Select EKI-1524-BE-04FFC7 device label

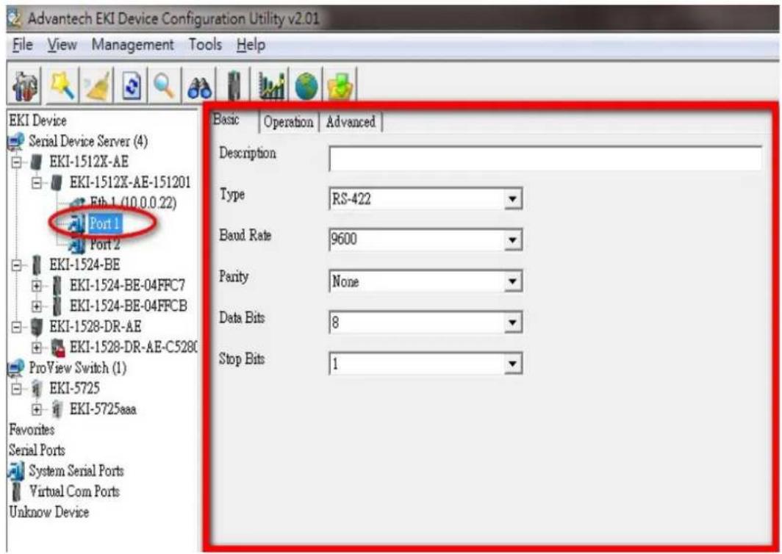(127, 286)
